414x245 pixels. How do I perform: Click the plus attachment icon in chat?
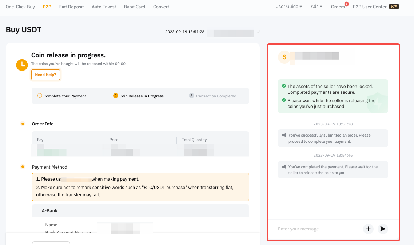tap(368, 229)
